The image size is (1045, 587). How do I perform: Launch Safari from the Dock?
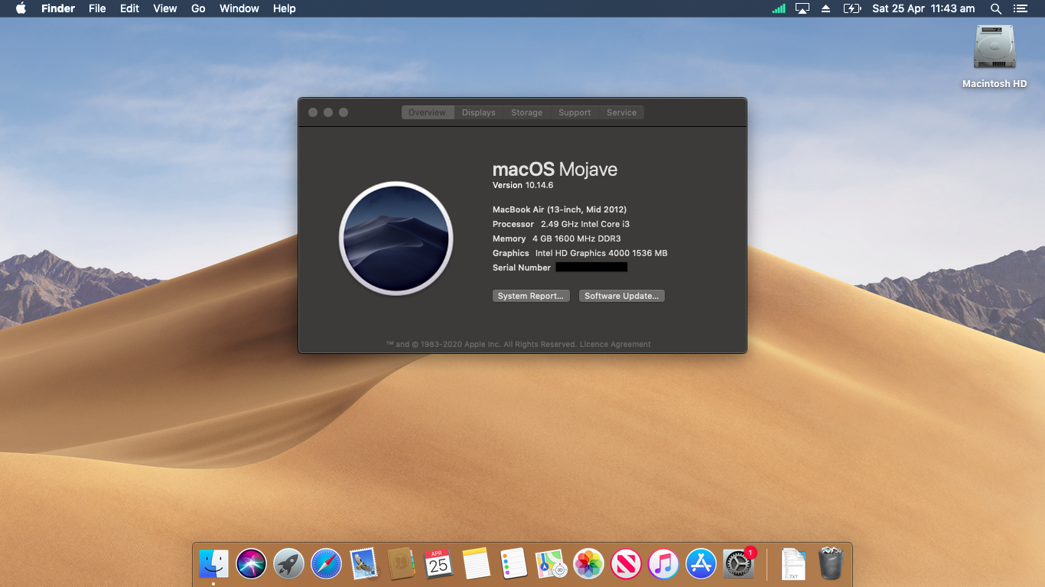point(326,564)
